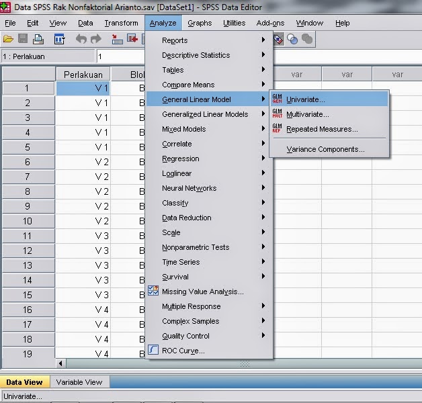This screenshot has width=422, height=403.
Task: Open the Help menu
Action: [342, 23]
